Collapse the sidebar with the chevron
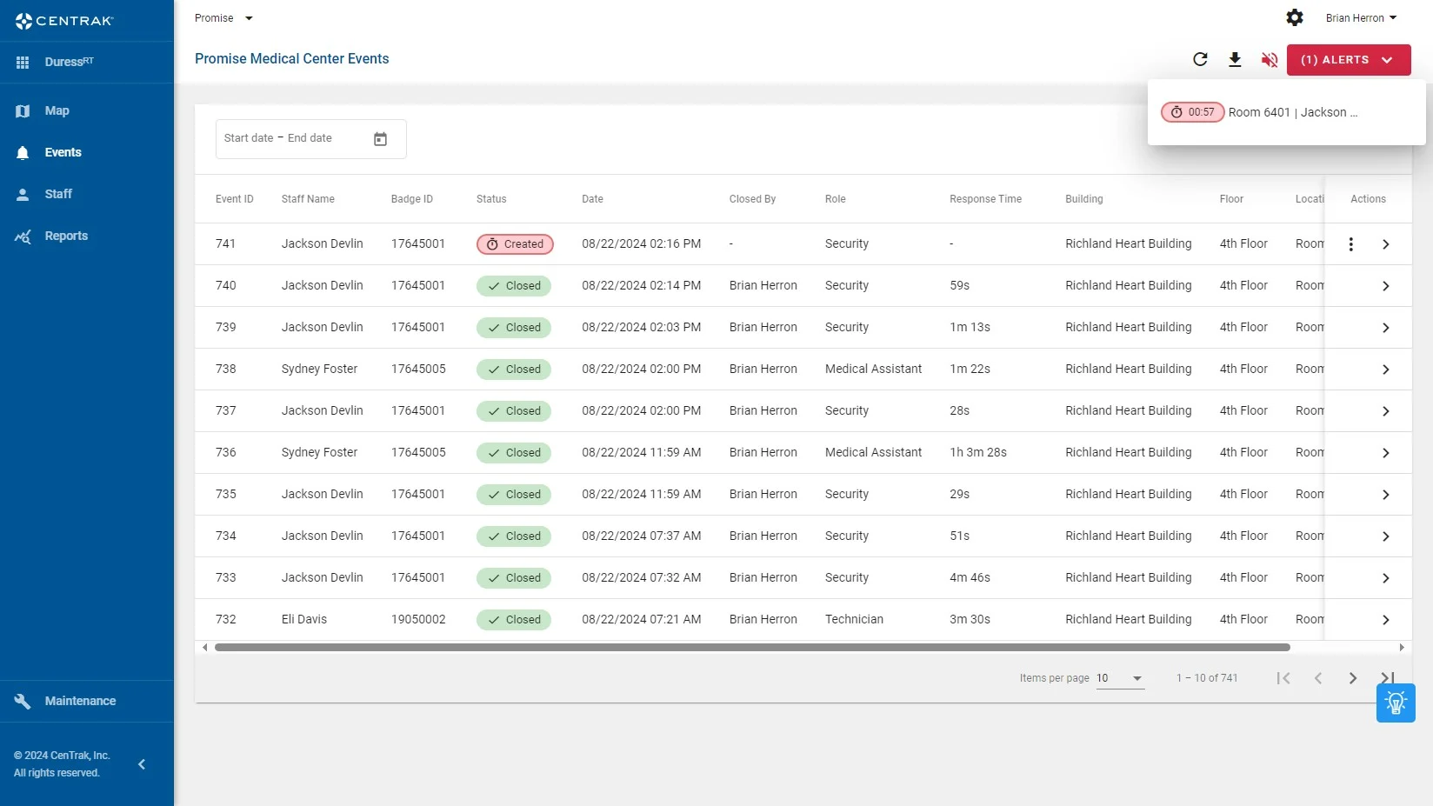 tap(142, 764)
